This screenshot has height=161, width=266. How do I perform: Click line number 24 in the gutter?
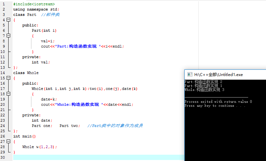pos(3,126)
